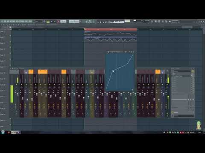Open the Channel rack view icon
Viewport: 205px width, 153px height.
[x=159, y=21]
